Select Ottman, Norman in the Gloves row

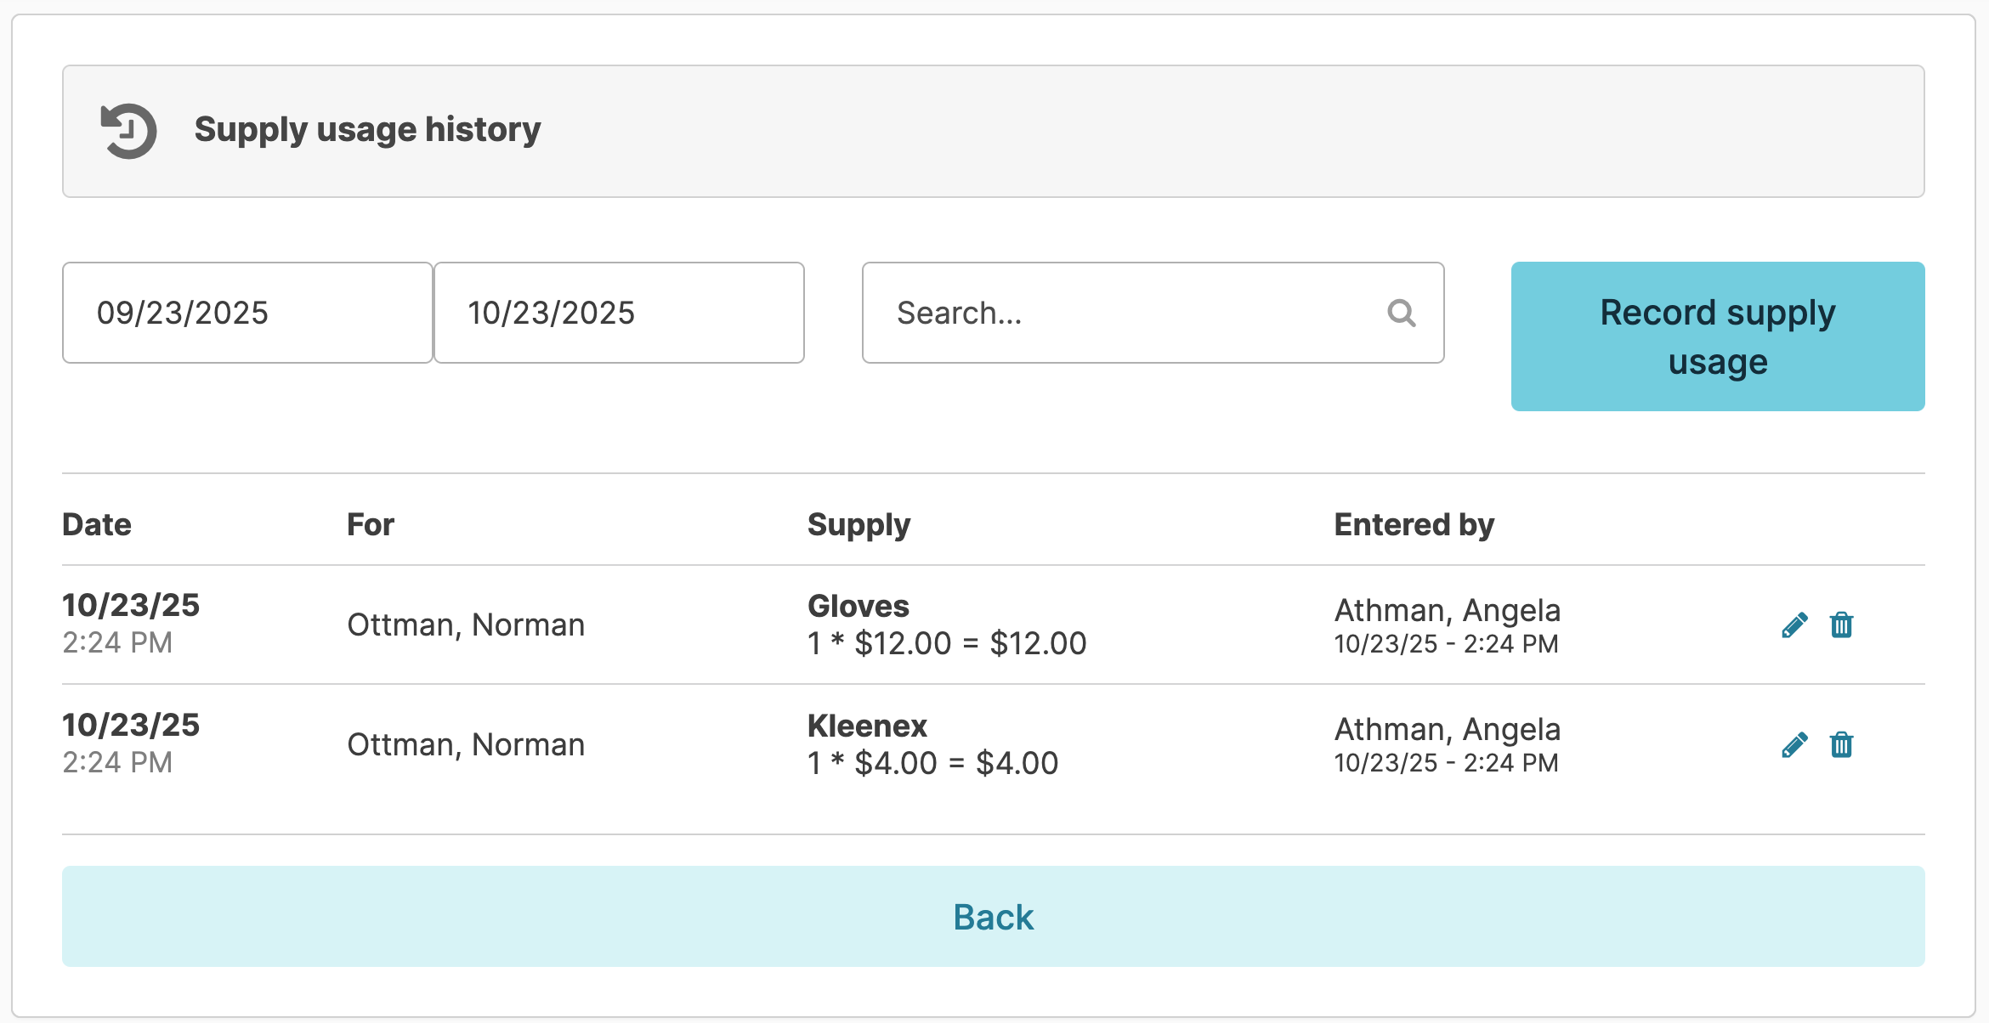point(466,625)
